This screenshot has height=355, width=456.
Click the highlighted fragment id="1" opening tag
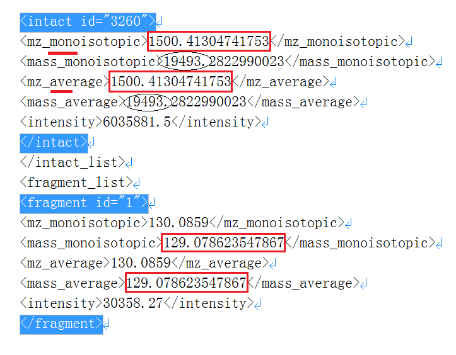pyautogui.click(x=84, y=203)
